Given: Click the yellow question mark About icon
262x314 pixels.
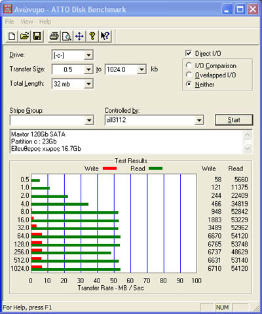Looking at the screenshot, I should tap(92, 36).
